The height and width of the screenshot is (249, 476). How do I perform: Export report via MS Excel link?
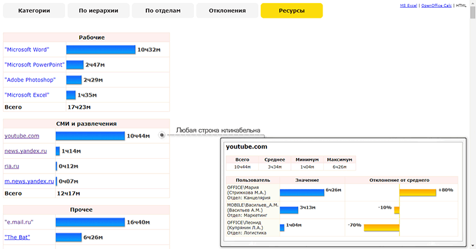(x=406, y=5)
